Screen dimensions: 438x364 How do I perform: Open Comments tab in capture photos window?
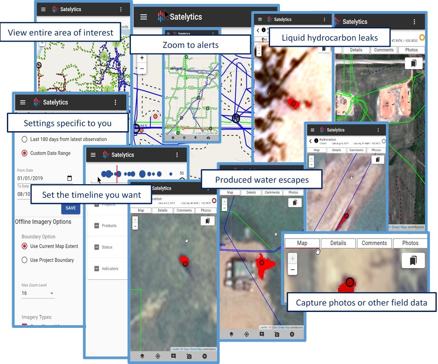(x=374, y=243)
